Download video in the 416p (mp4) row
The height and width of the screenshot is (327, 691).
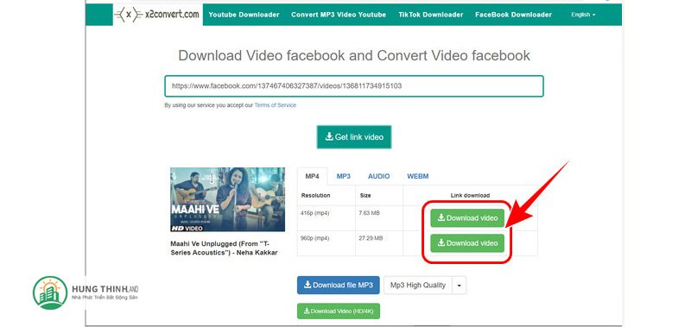coord(467,217)
